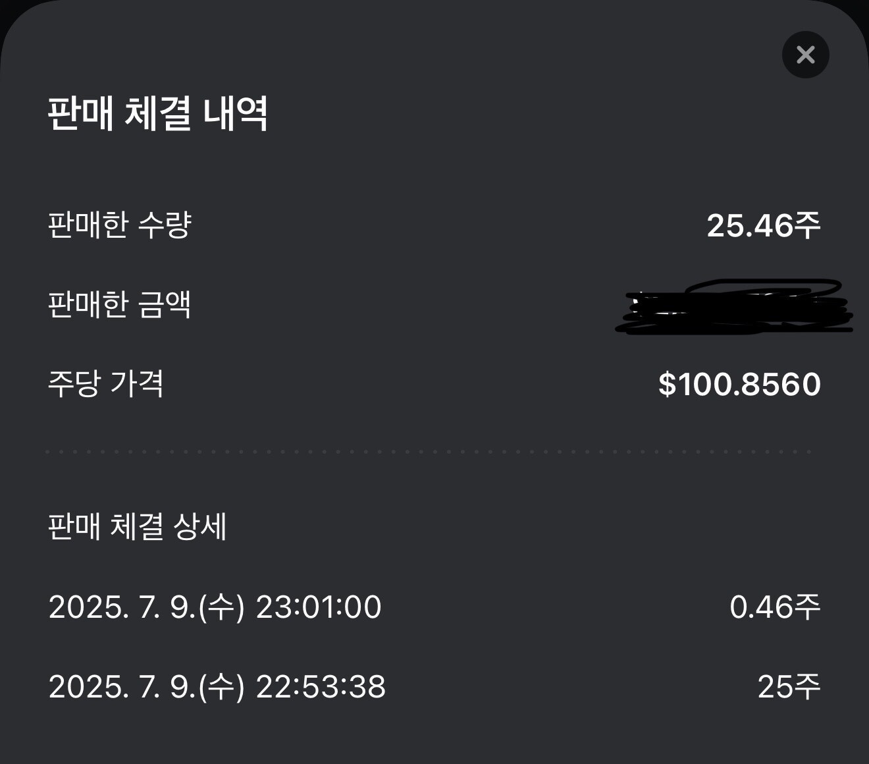Click the word 내역 in the title

(x=235, y=113)
